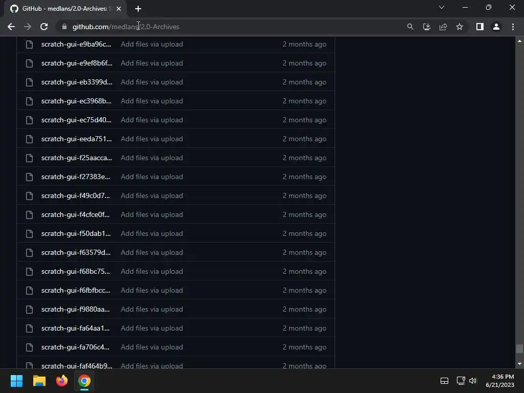The image size is (524, 393).
Task: Click the page scrollbar thumb
Action: tap(519, 348)
